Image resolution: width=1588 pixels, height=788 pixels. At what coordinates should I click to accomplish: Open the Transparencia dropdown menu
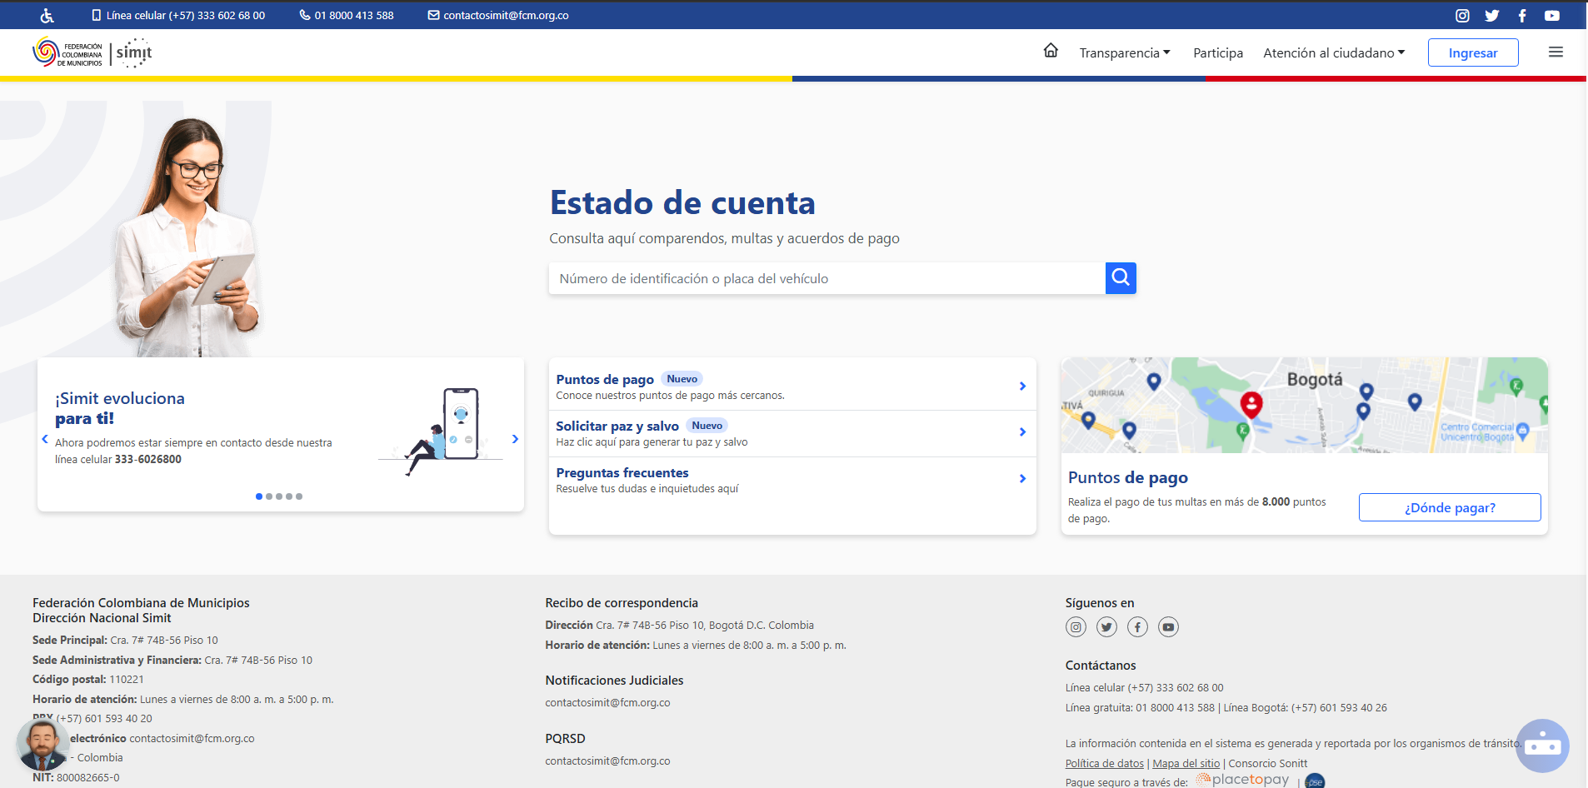tap(1124, 52)
